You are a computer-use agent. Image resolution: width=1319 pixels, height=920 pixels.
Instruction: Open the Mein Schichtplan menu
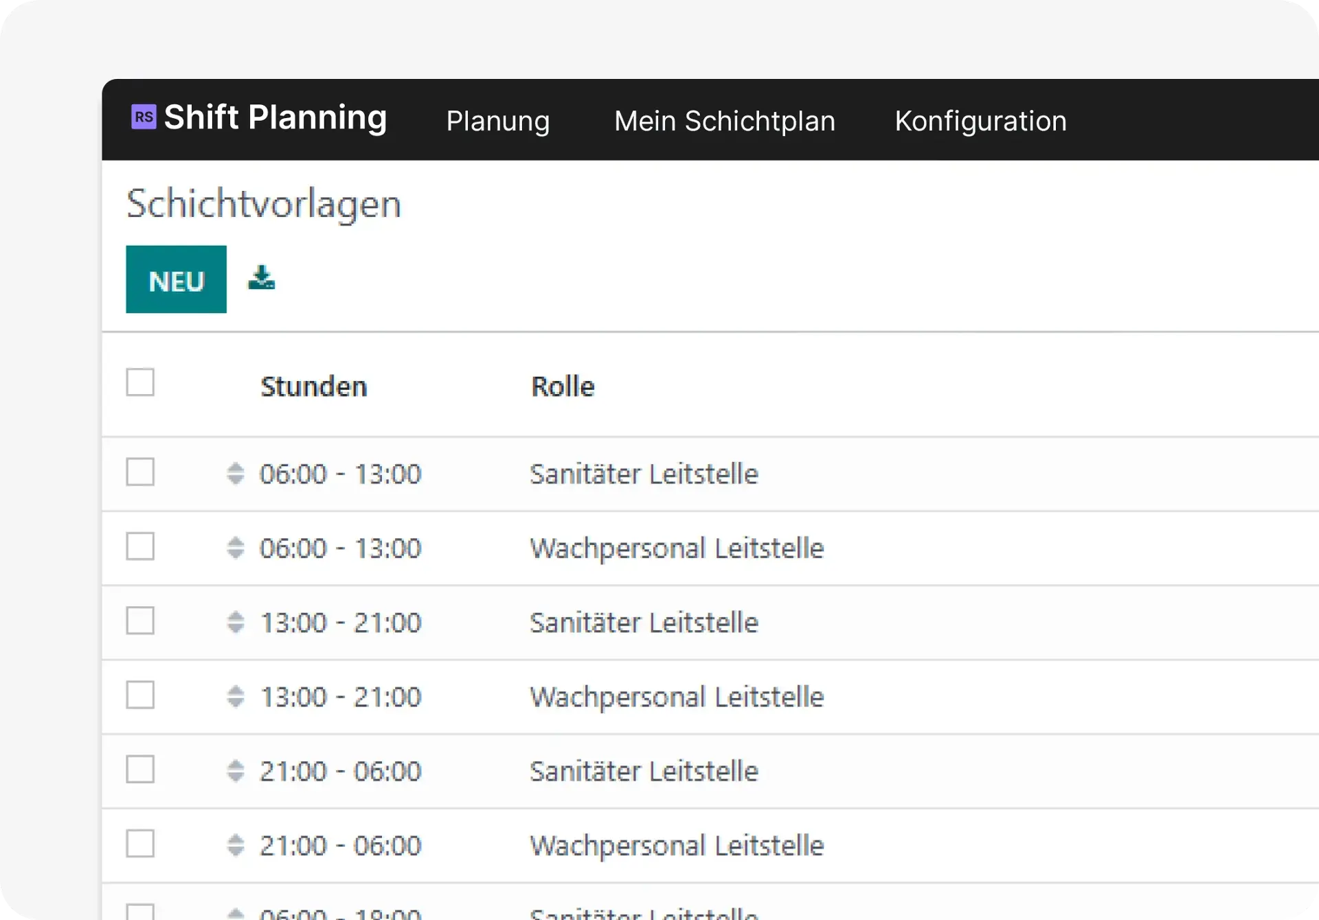[x=725, y=121]
